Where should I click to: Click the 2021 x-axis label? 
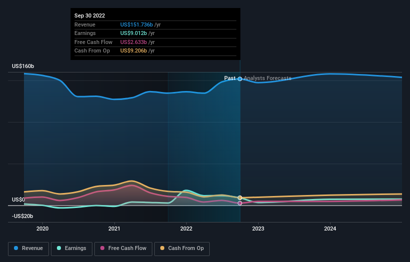[x=114, y=228]
